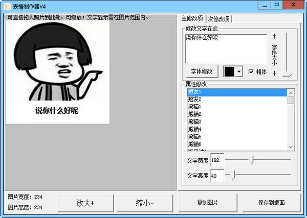Close the 表情制作器V4 window
Viewport: 307px width, 218px height.
coord(293,5)
